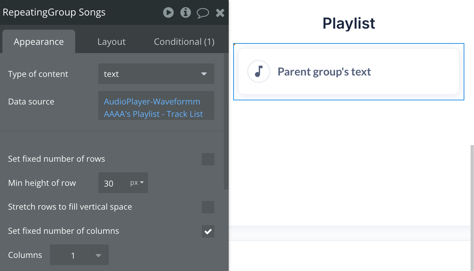Enable Set fixed number of rows checkbox

[x=208, y=159]
